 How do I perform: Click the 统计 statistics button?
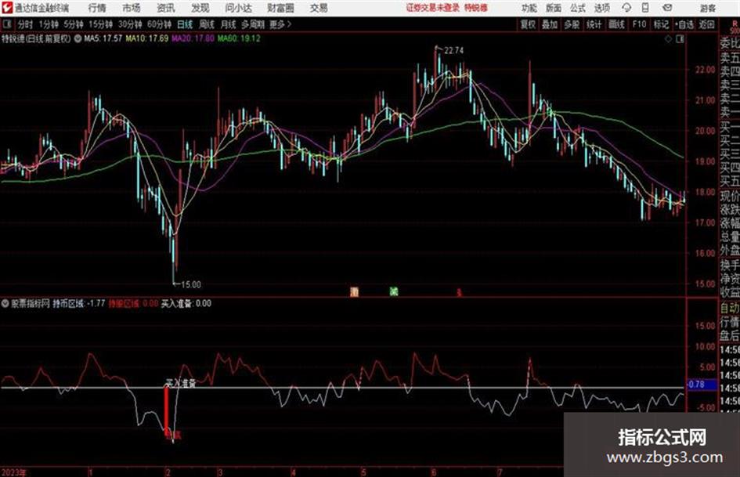pos(594,24)
